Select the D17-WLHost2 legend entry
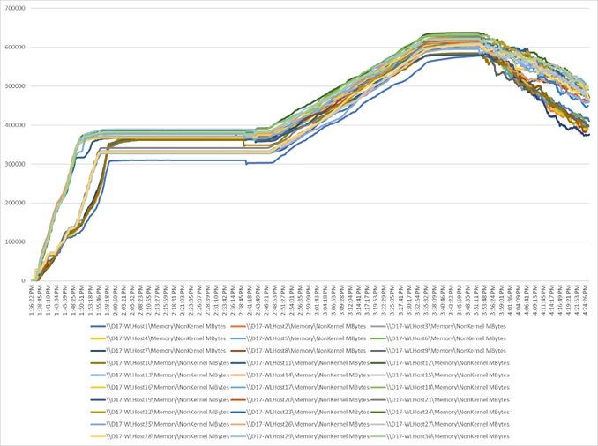This screenshot has height=446, width=598. (x=298, y=326)
